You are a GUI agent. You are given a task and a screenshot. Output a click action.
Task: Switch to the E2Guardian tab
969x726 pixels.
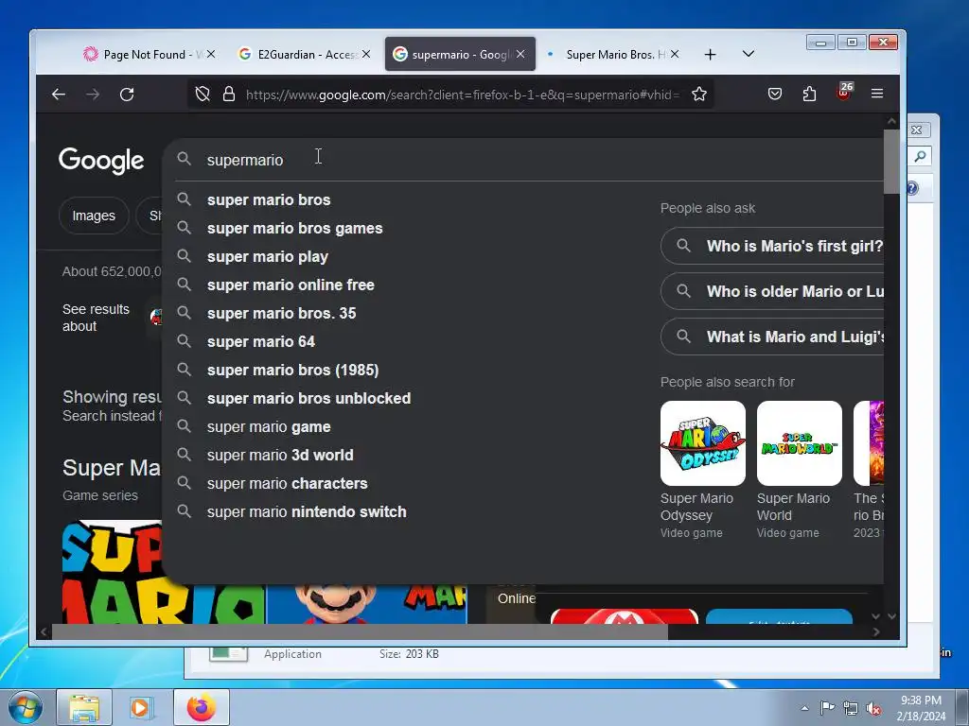pyautogui.click(x=303, y=54)
